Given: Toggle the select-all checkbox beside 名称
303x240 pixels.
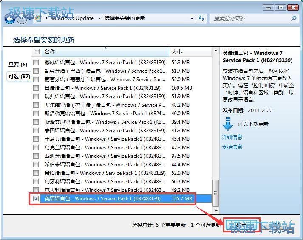Looking at the screenshot, I should pyautogui.click(x=37, y=51).
